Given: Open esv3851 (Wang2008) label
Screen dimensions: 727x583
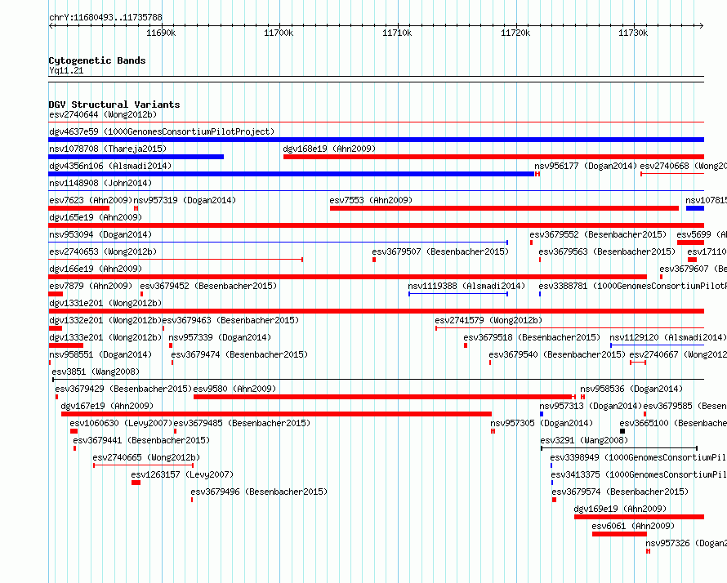Looking at the screenshot, I should (x=96, y=372).
